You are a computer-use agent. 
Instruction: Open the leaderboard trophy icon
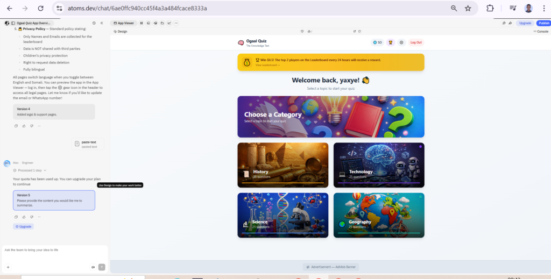(x=391, y=42)
